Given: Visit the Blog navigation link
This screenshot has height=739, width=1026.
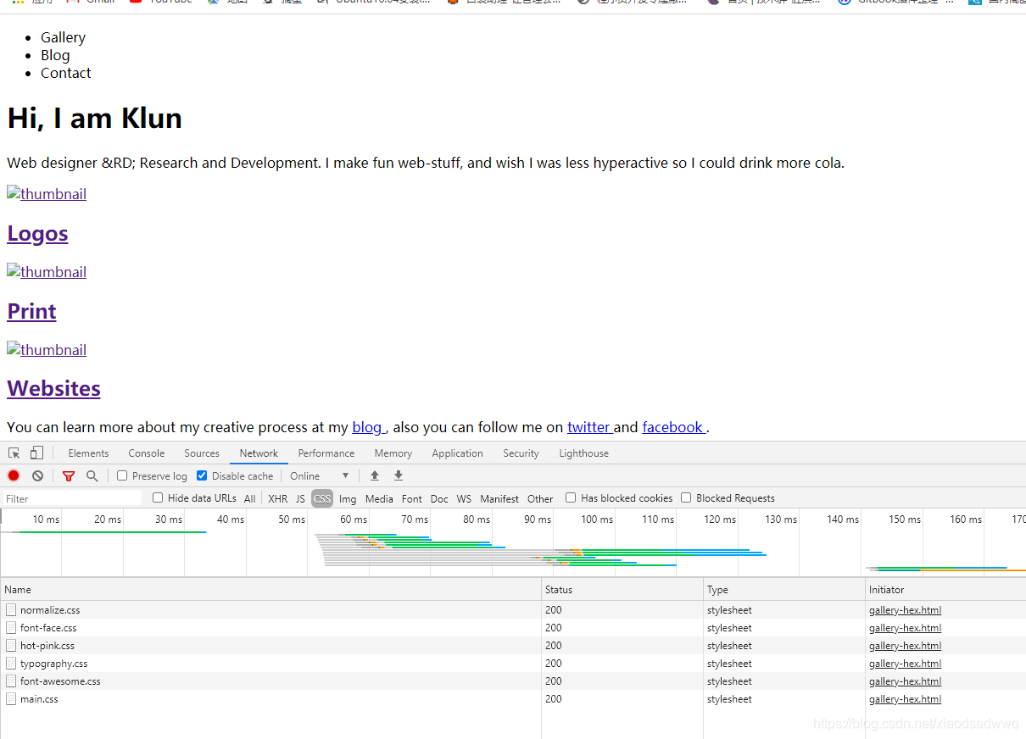Looking at the screenshot, I should click(x=55, y=54).
